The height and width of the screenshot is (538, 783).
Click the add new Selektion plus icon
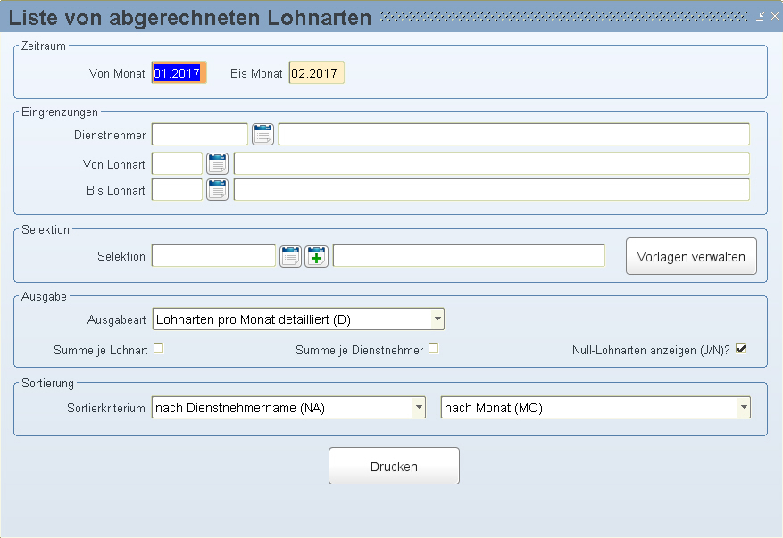[x=317, y=256]
